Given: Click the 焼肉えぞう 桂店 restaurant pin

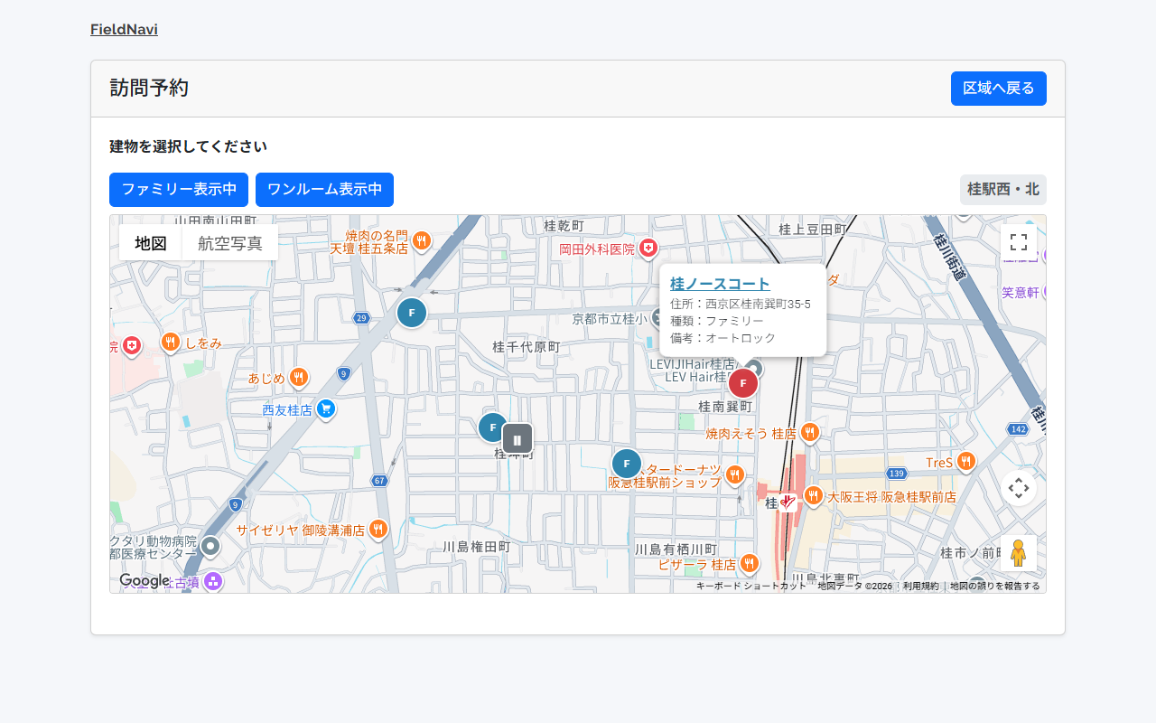Looking at the screenshot, I should (x=809, y=432).
